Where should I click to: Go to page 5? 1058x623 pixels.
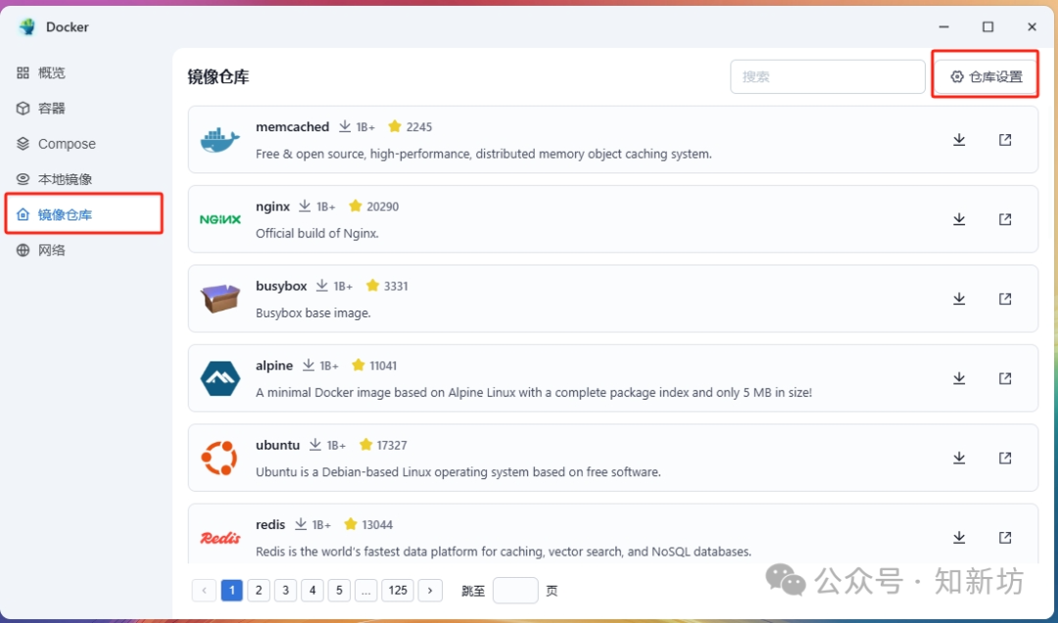339,591
